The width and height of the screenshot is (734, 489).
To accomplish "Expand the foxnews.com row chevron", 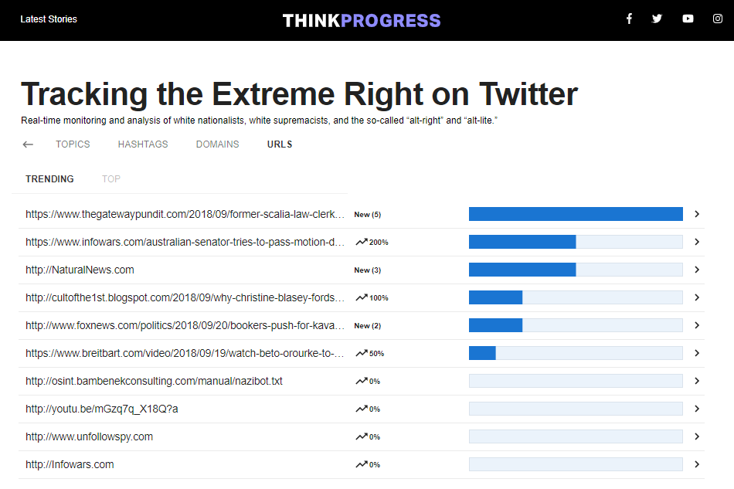I will tap(697, 325).
